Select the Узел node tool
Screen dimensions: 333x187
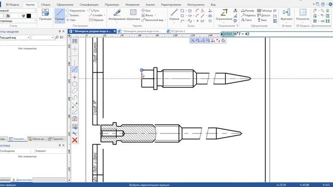point(71,20)
